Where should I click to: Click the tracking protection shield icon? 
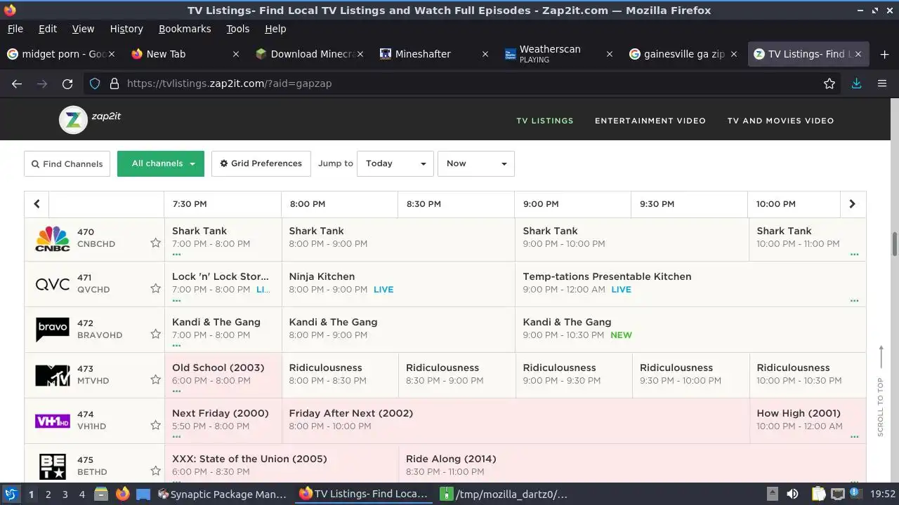point(95,83)
